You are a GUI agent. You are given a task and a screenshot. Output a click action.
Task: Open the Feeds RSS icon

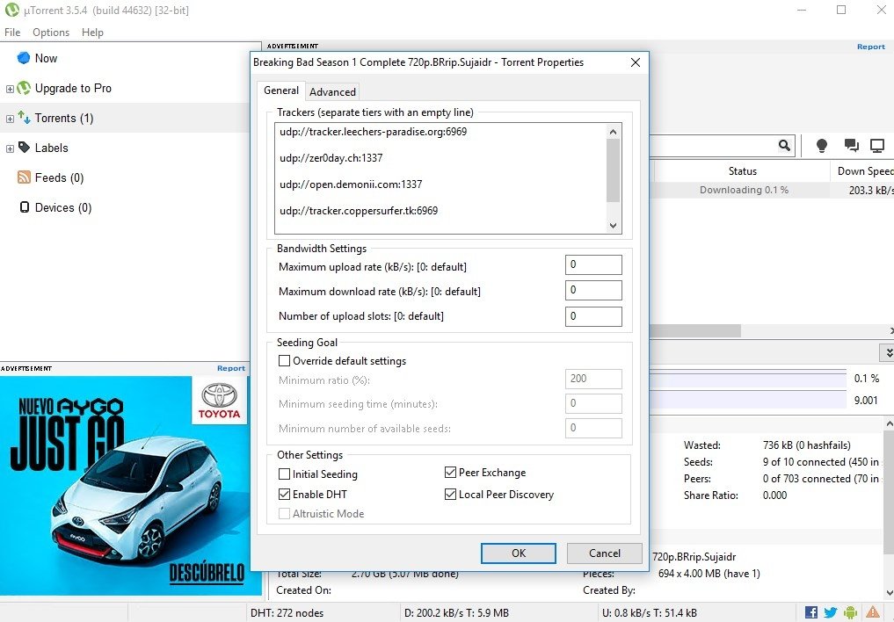[24, 177]
